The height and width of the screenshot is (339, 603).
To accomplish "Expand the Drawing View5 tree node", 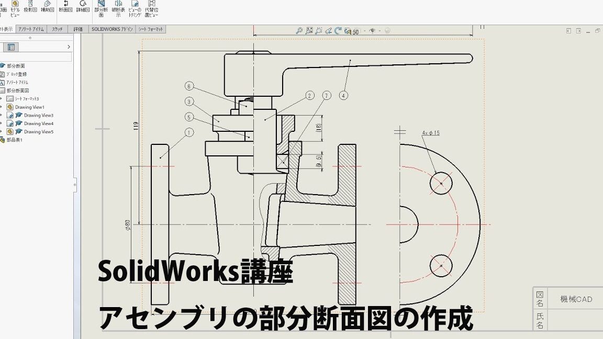I will coord(2,131).
